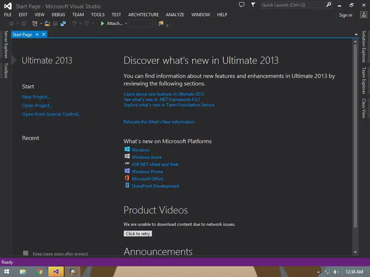Expand the New Project dropdown arrow
This screenshot has width=370, height=277.
pos(41,23)
